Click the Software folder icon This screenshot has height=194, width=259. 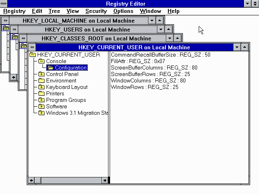[41, 106]
